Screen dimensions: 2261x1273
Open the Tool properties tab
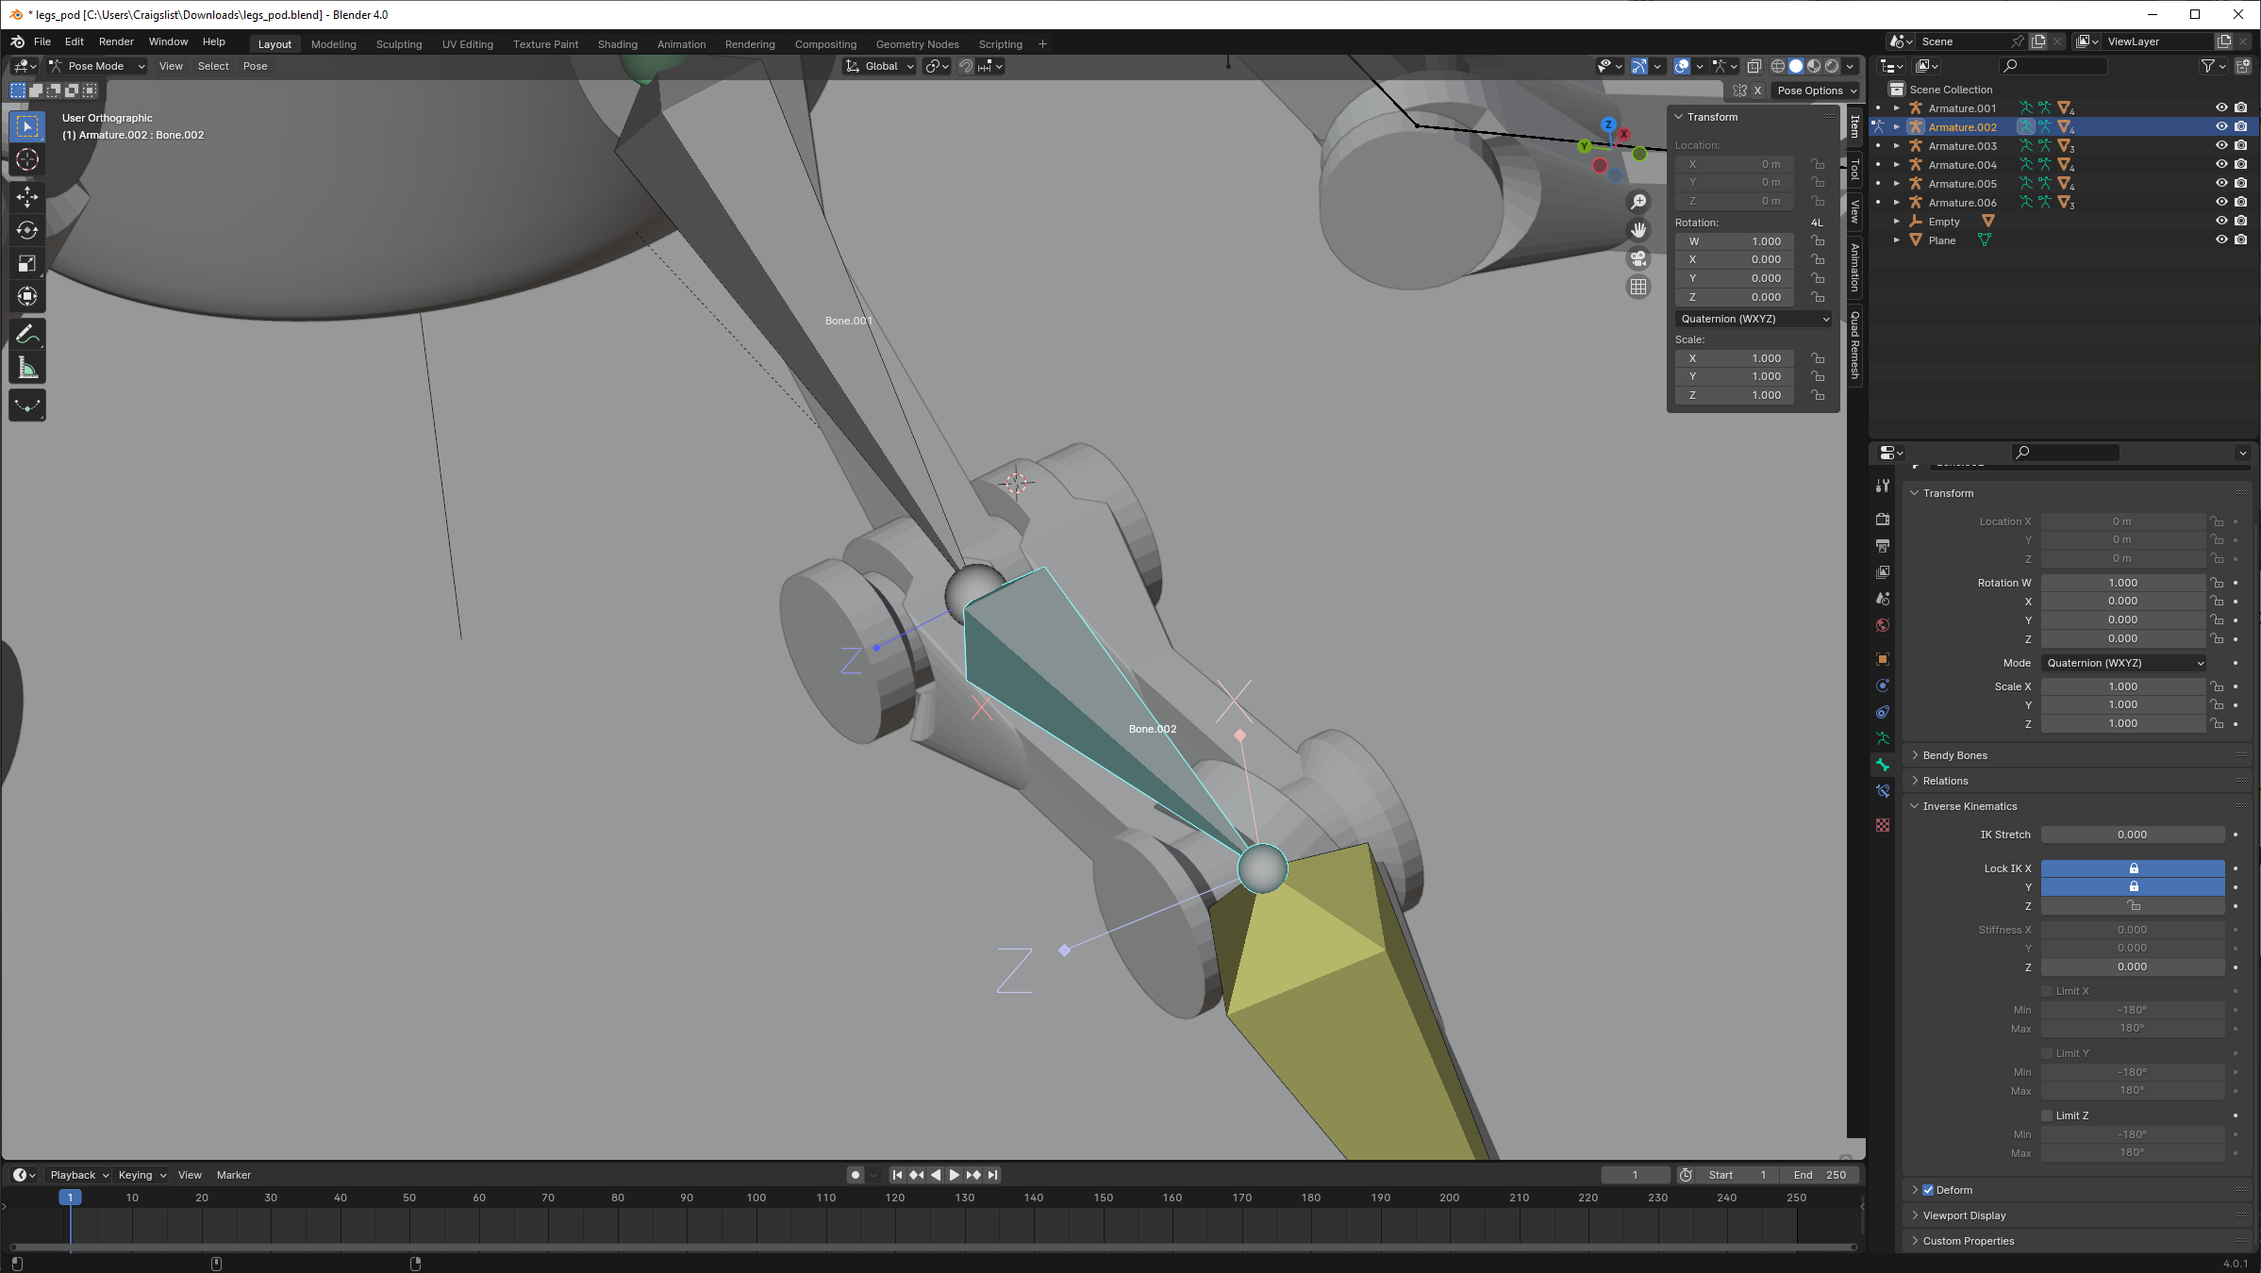(1883, 486)
